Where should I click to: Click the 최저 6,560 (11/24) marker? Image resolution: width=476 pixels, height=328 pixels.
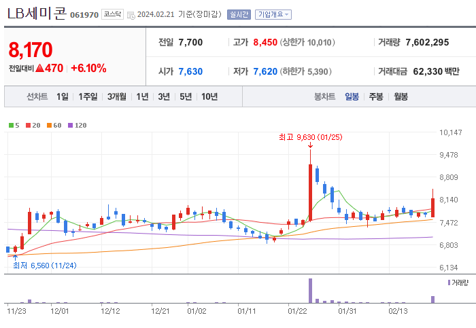[45, 266]
